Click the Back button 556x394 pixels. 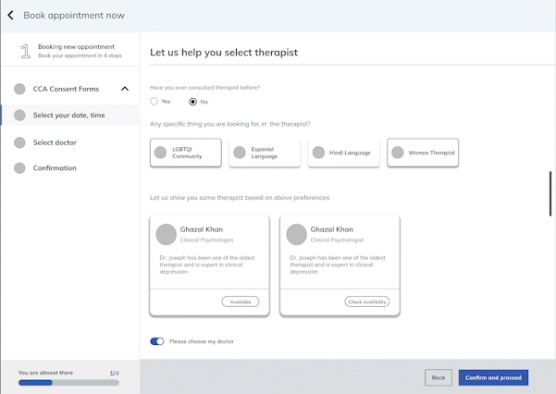[x=439, y=377]
